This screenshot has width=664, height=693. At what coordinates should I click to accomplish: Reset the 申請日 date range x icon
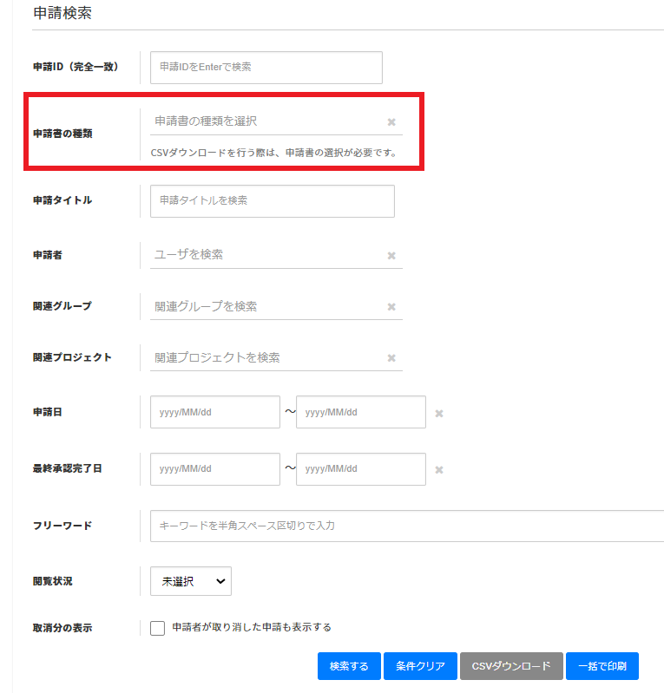(439, 414)
